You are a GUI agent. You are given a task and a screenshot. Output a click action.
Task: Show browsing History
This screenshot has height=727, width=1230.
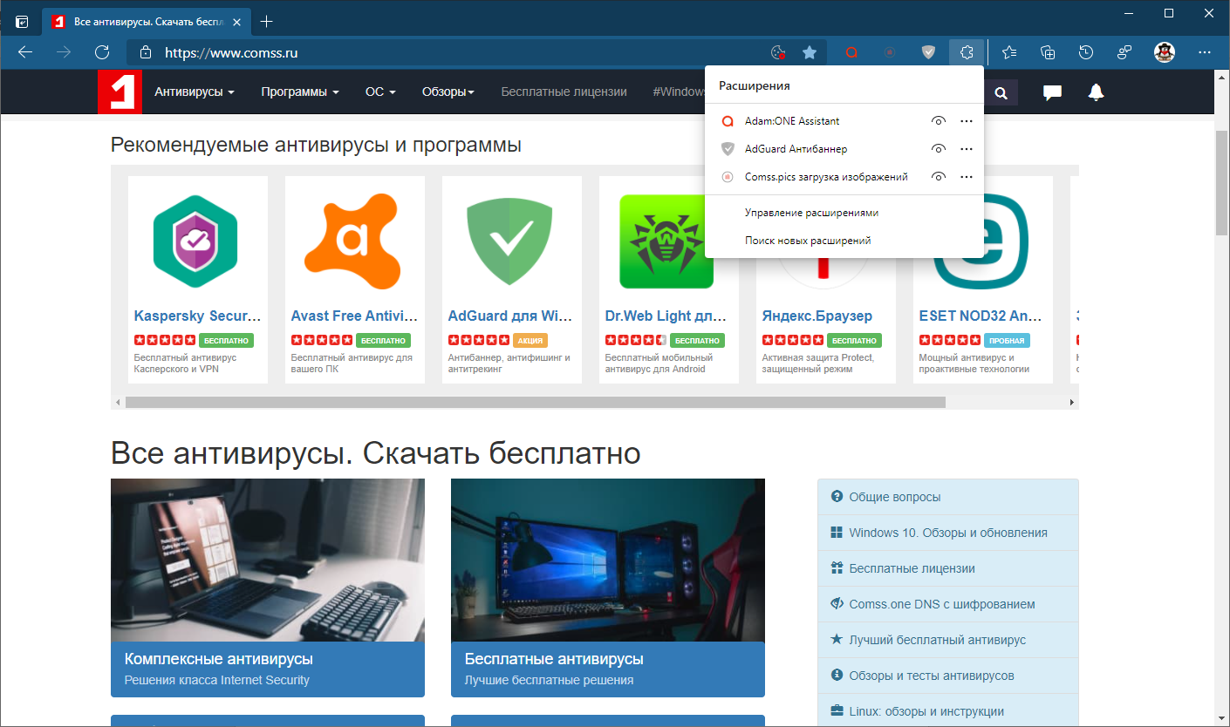[1086, 52]
